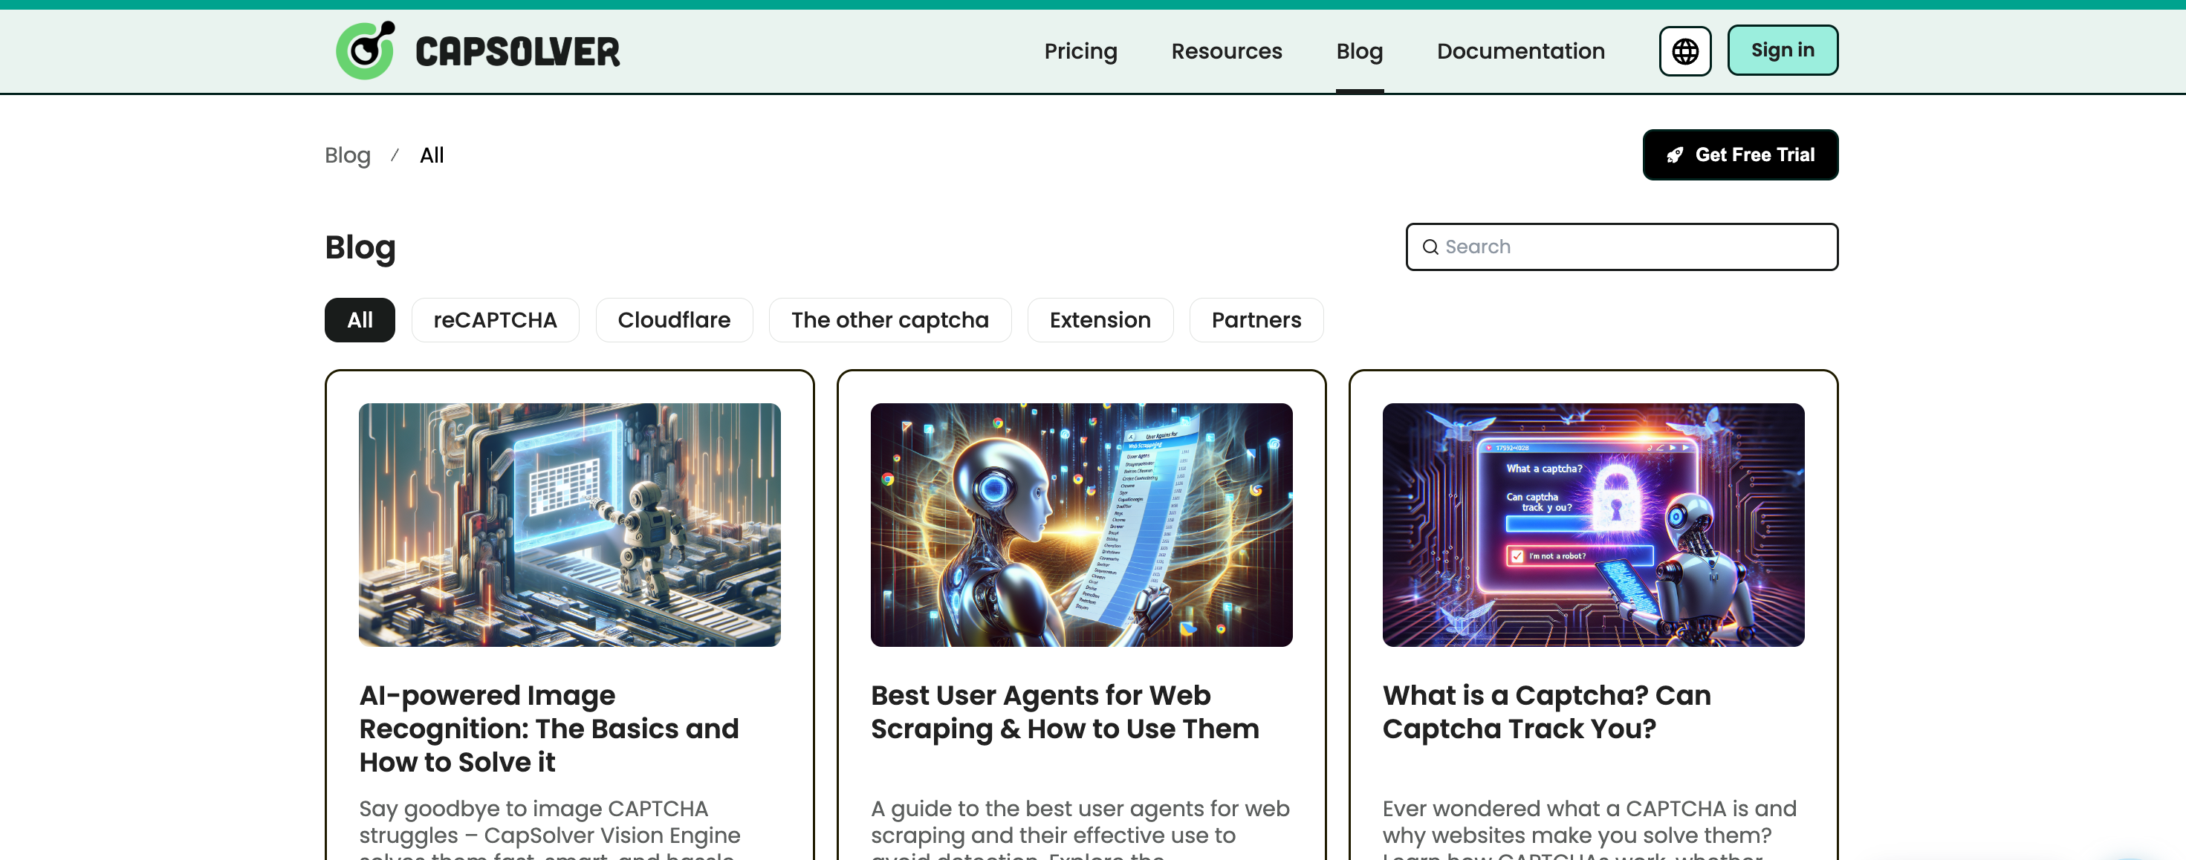
Task: Open the AI-powered Image Recognition article title
Action: tap(549, 729)
